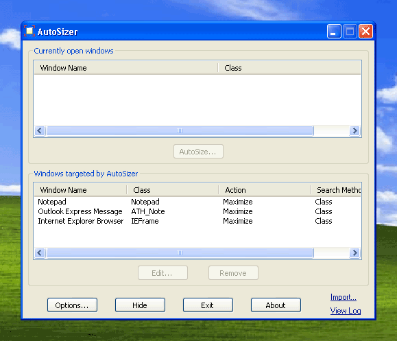
Task: Click left arrow of open windows scrollbar
Action: [x=40, y=131]
